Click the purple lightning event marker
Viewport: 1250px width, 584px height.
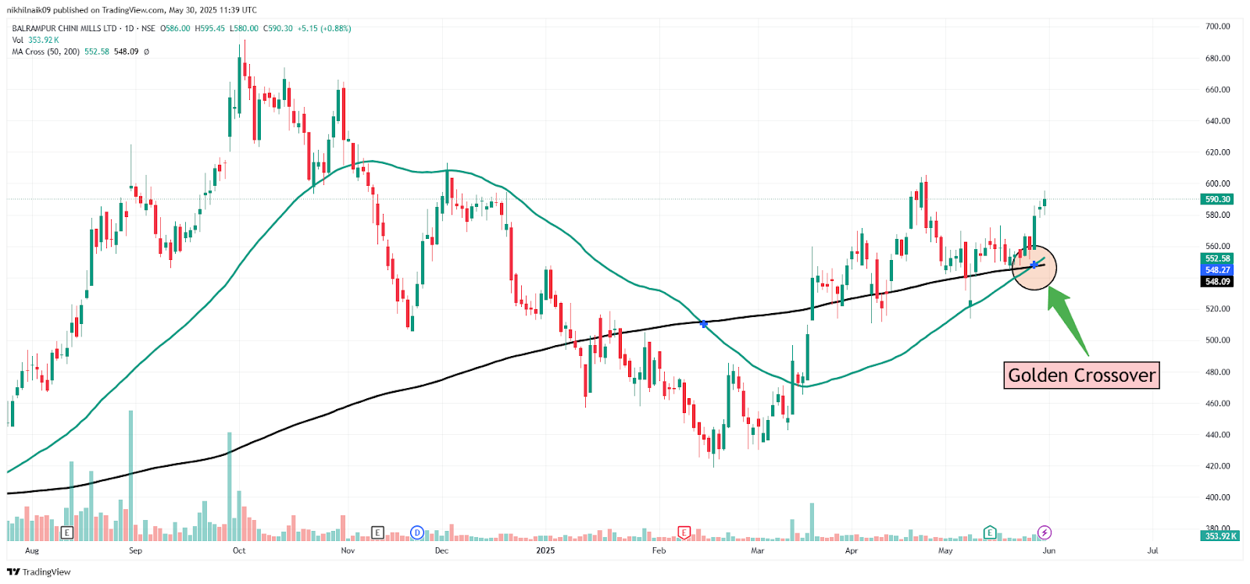(x=1045, y=532)
